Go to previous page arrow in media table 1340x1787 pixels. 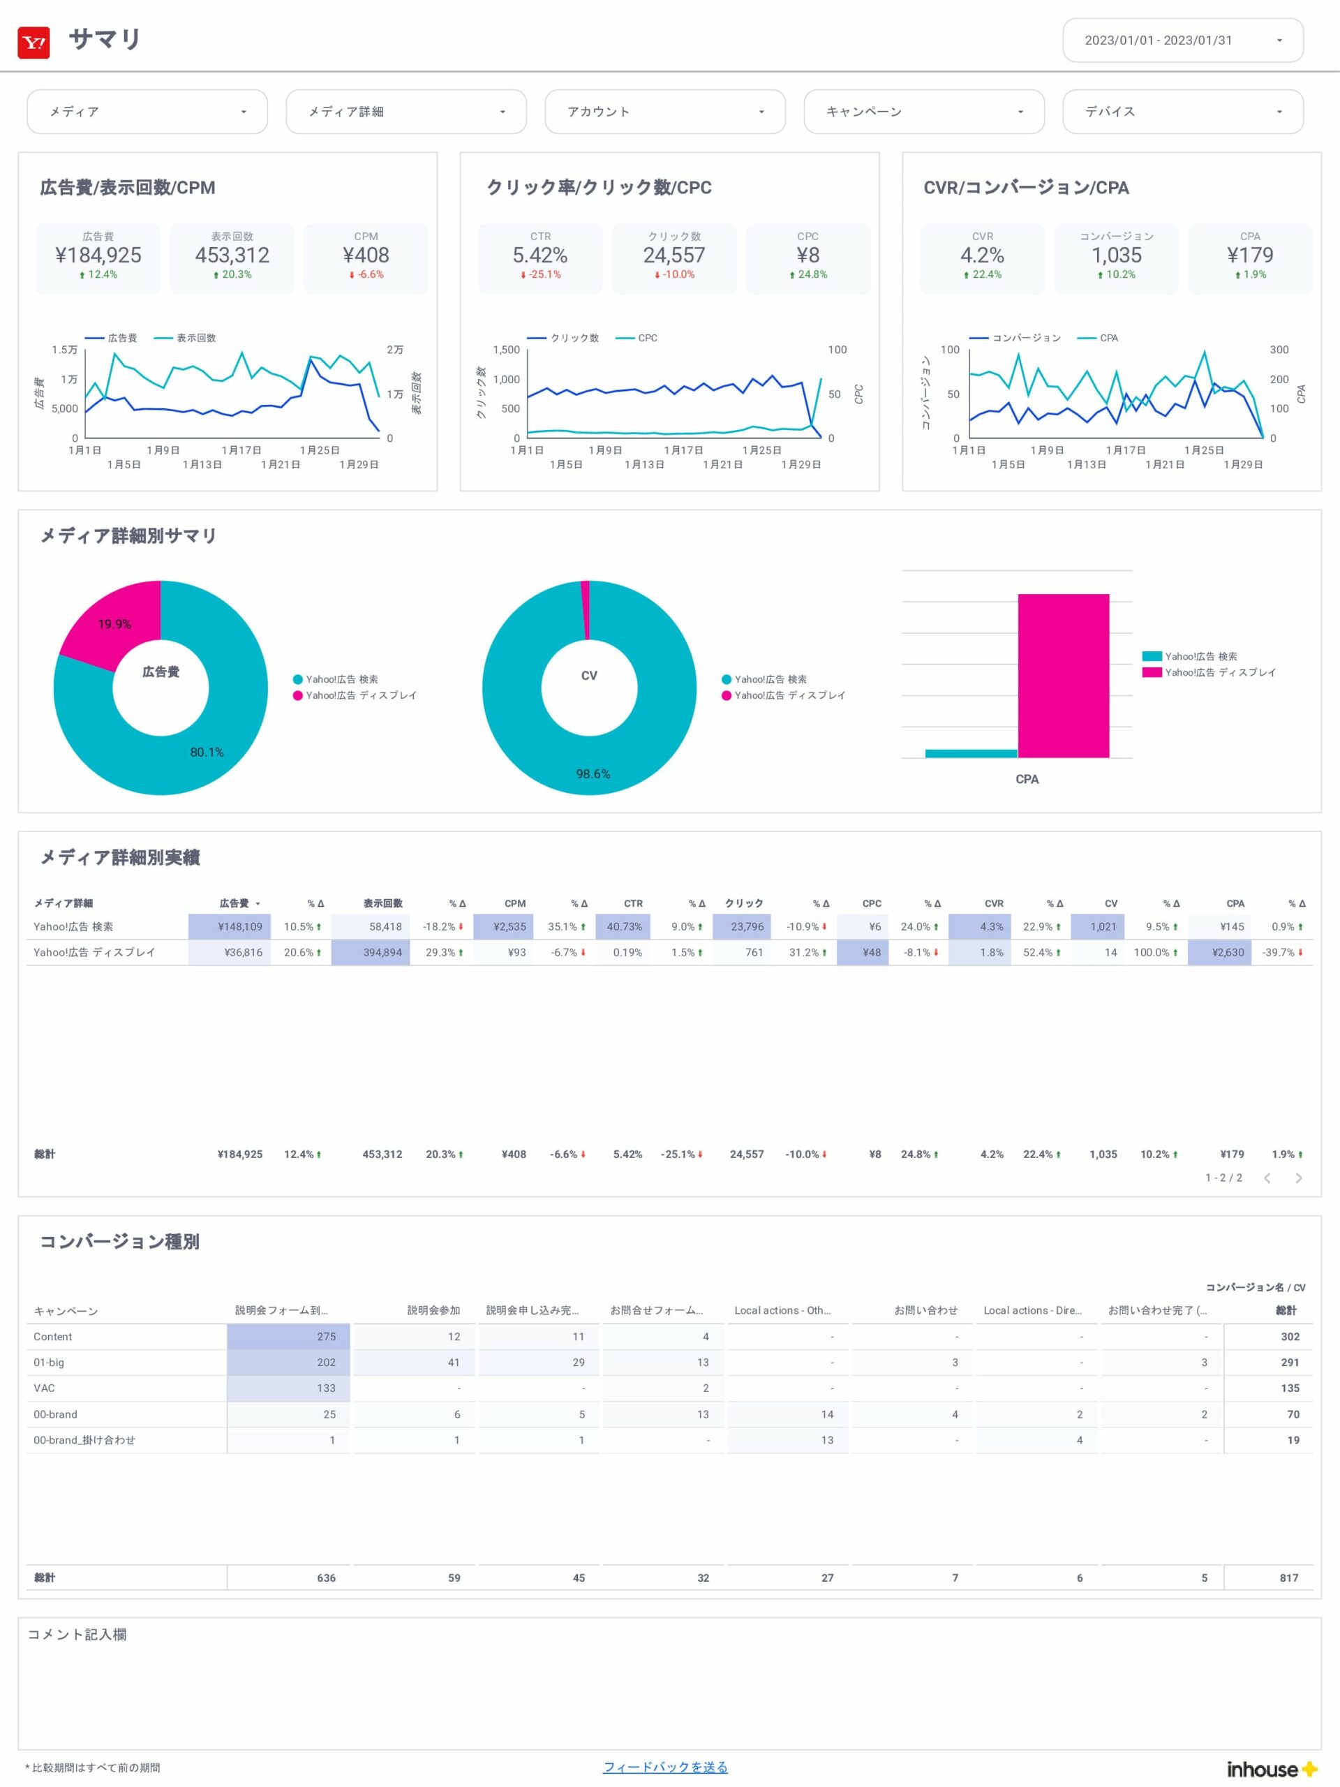click(1267, 1178)
